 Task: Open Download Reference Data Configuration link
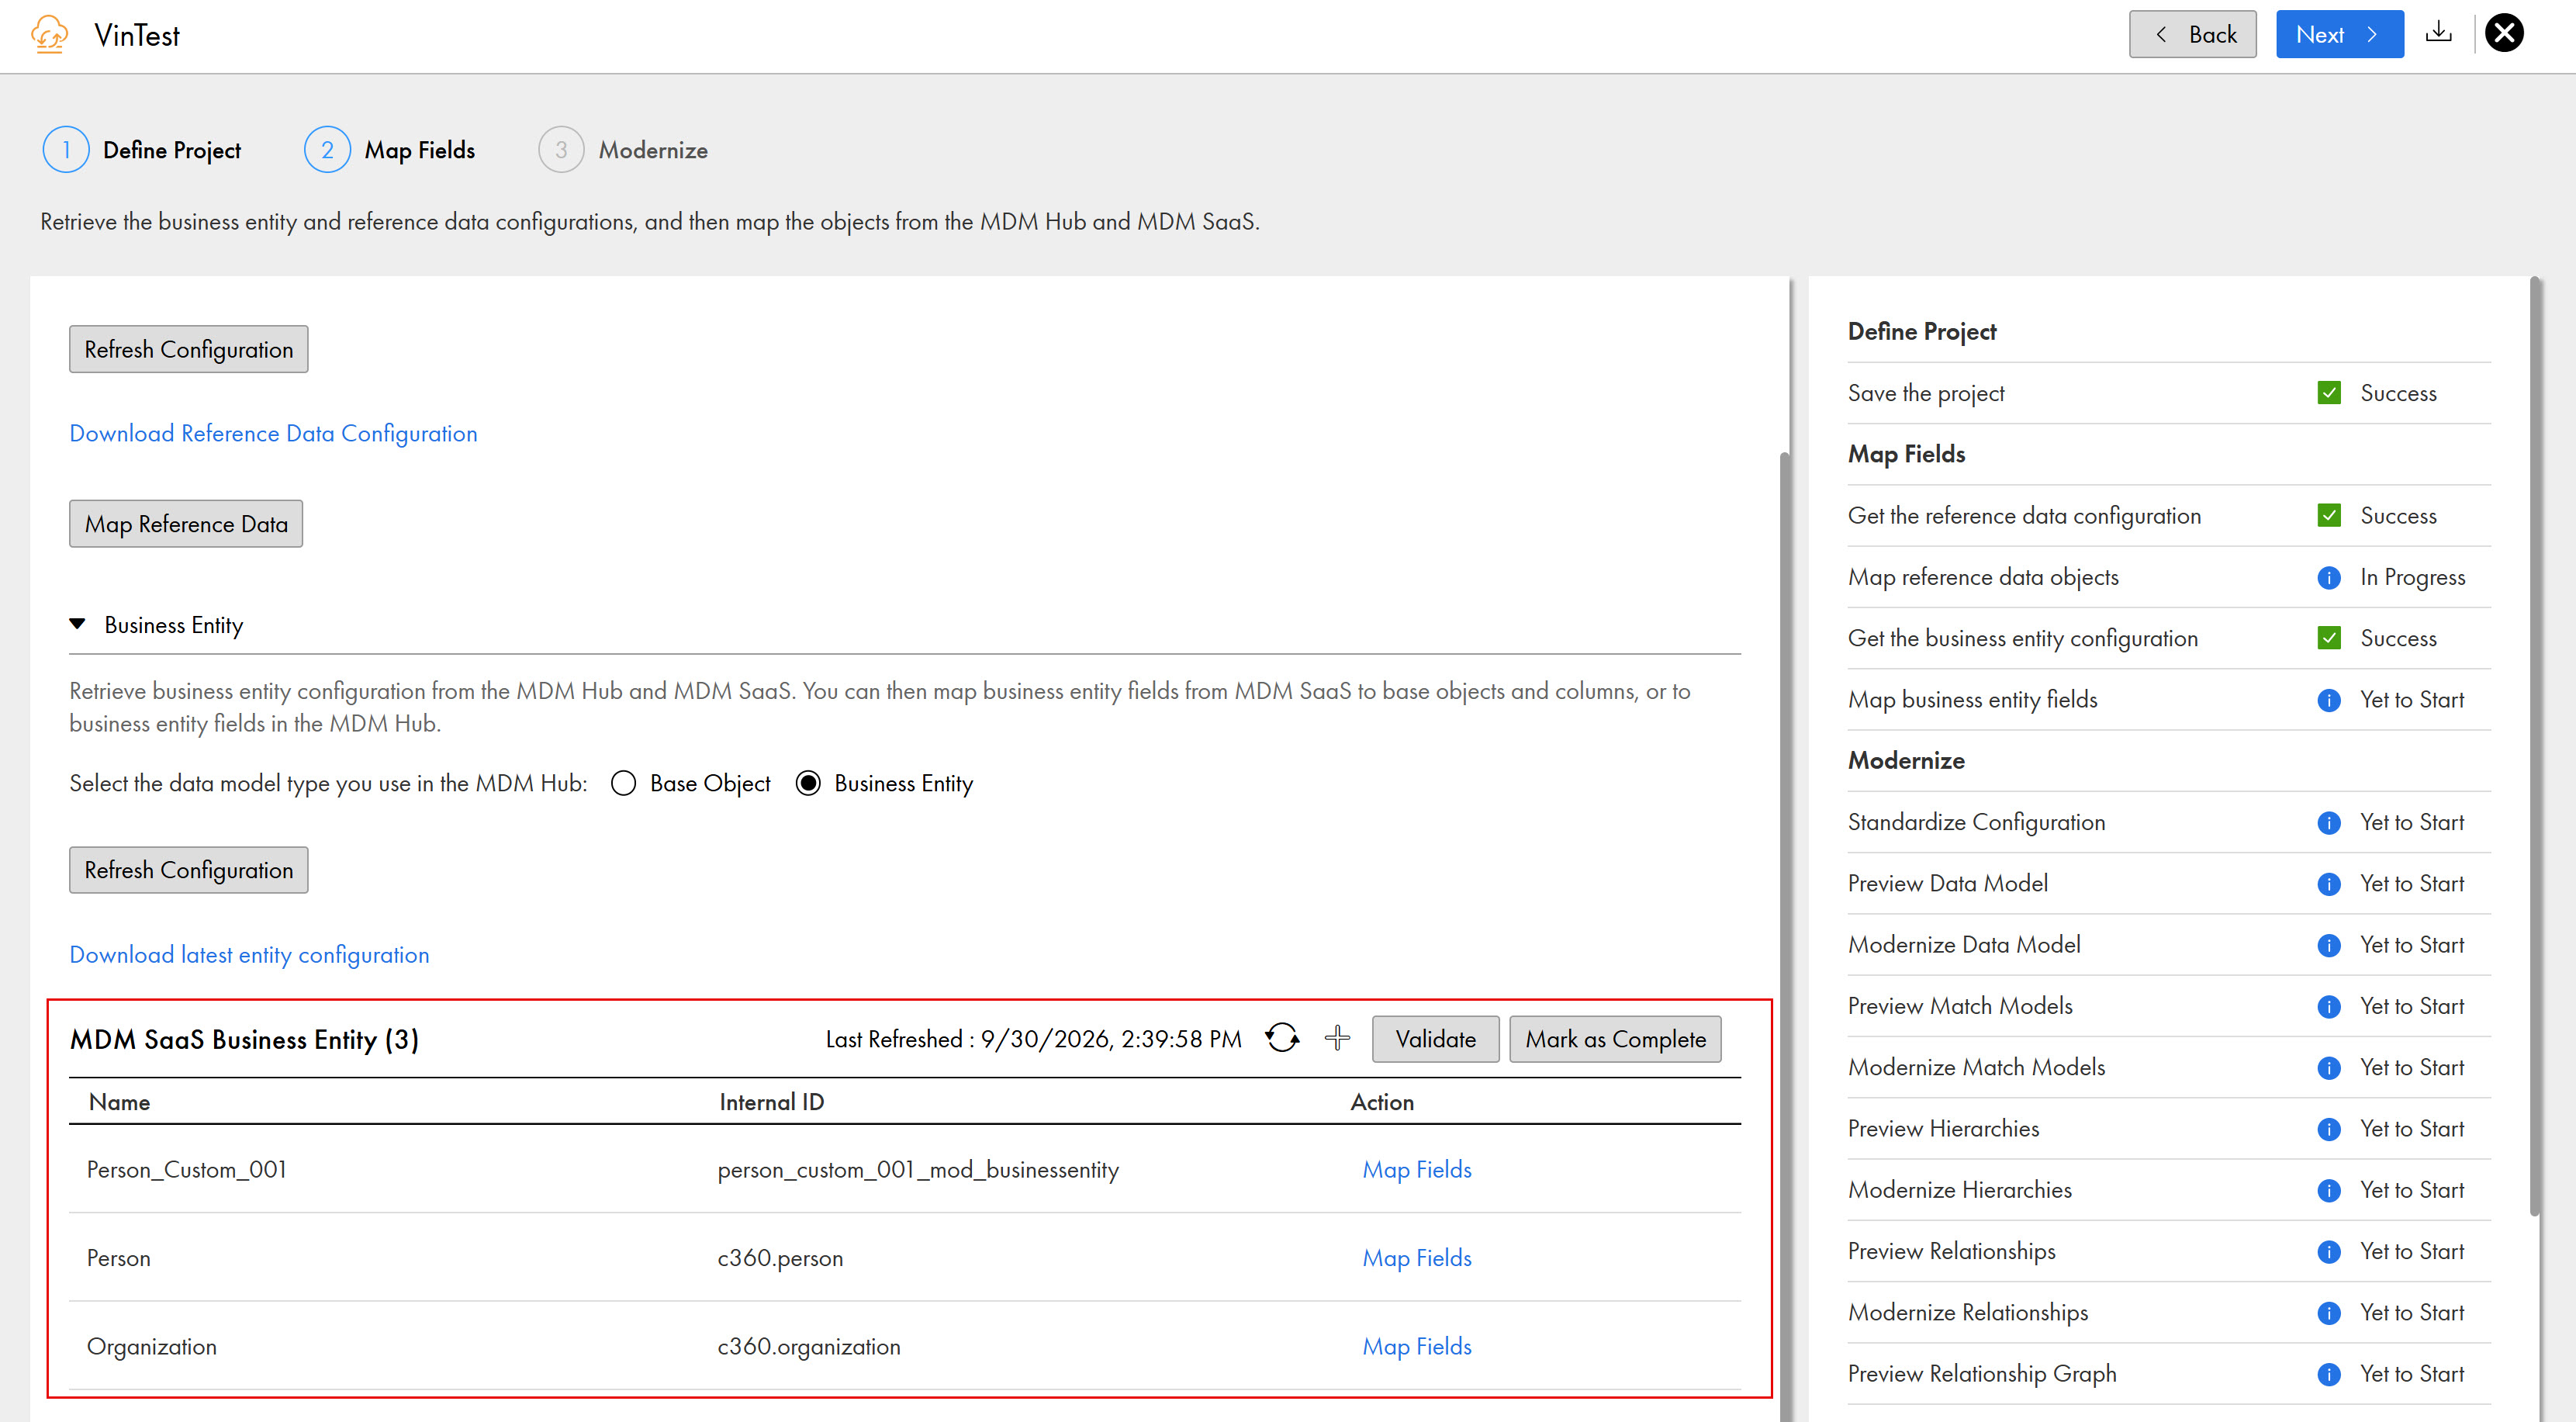coord(273,433)
